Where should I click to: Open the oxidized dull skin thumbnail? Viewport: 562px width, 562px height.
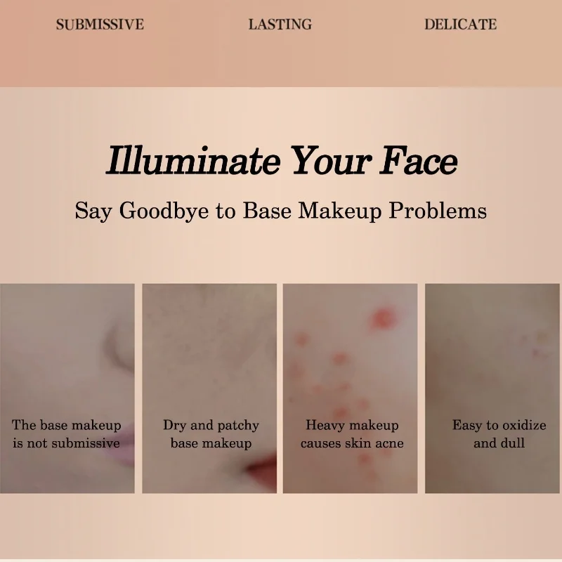[492, 388]
